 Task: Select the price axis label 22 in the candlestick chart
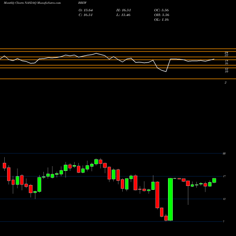(x=224, y=153)
